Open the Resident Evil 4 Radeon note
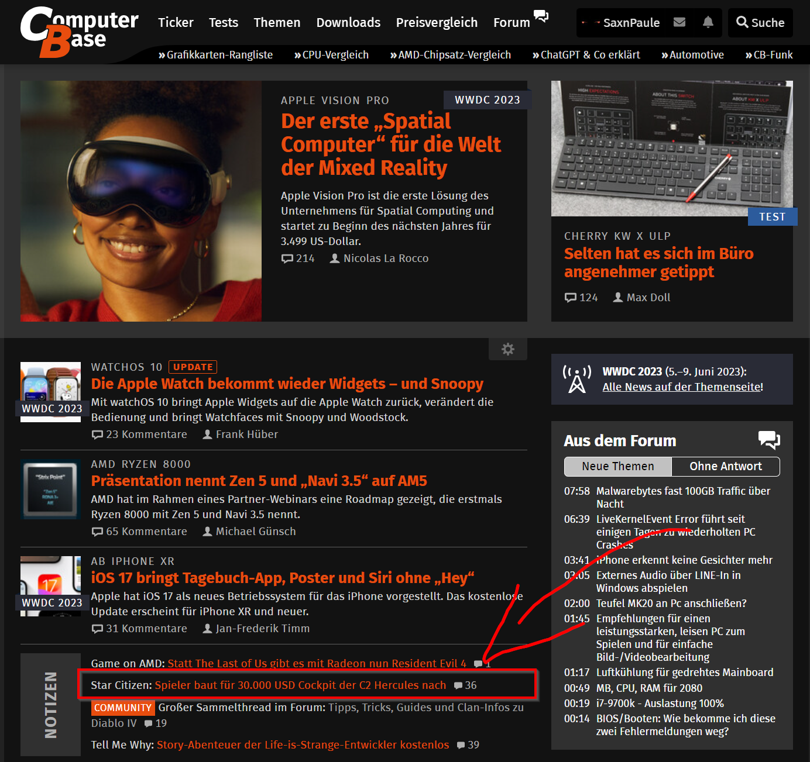Screen dimensions: 810x762 (317, 664)
